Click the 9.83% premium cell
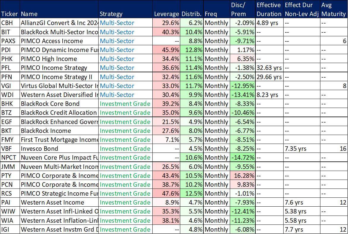348x234 pixels. (242, 184)
